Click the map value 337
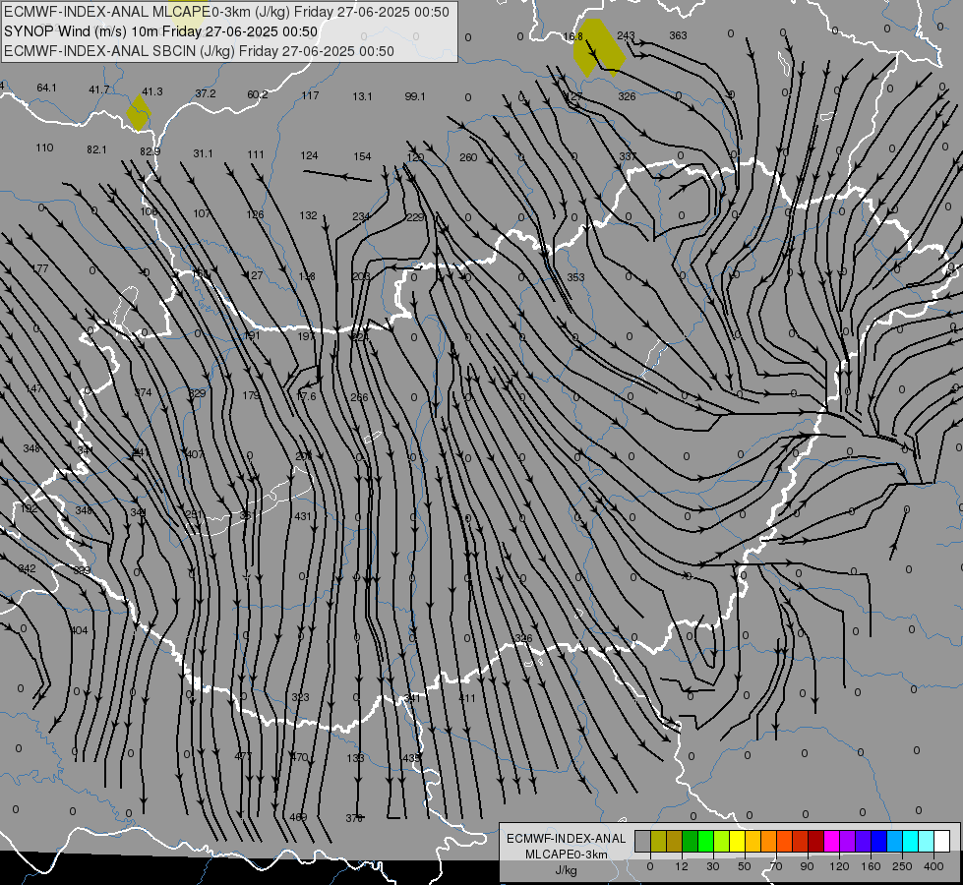The height and width of the screenshot is (885, 963). (628, 156)
